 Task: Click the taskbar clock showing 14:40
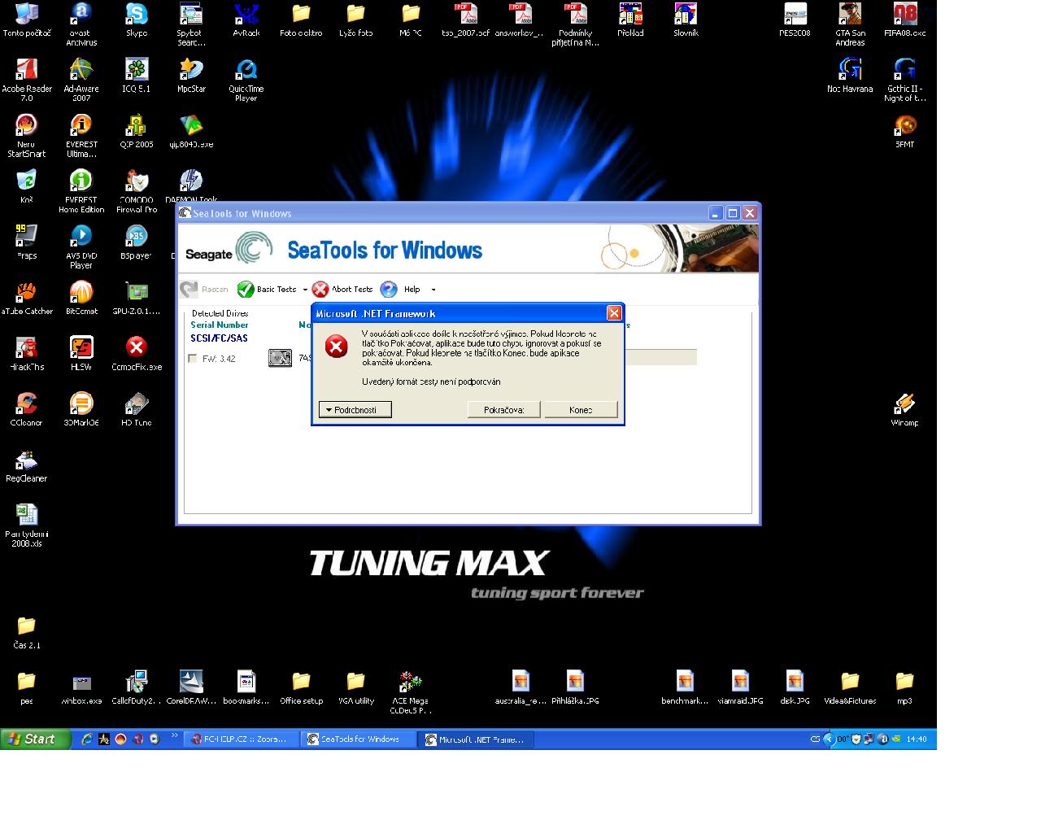917,739
